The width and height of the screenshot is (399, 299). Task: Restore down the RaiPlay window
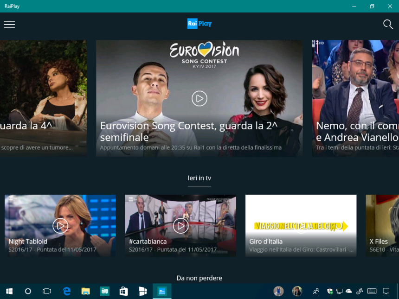[x=372, y=6]
